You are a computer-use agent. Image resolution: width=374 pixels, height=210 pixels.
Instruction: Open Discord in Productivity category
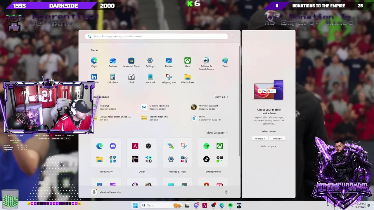pos(113,146)
